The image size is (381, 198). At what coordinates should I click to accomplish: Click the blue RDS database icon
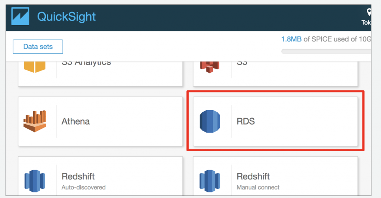pyautogui.click(x=210, y=121)
